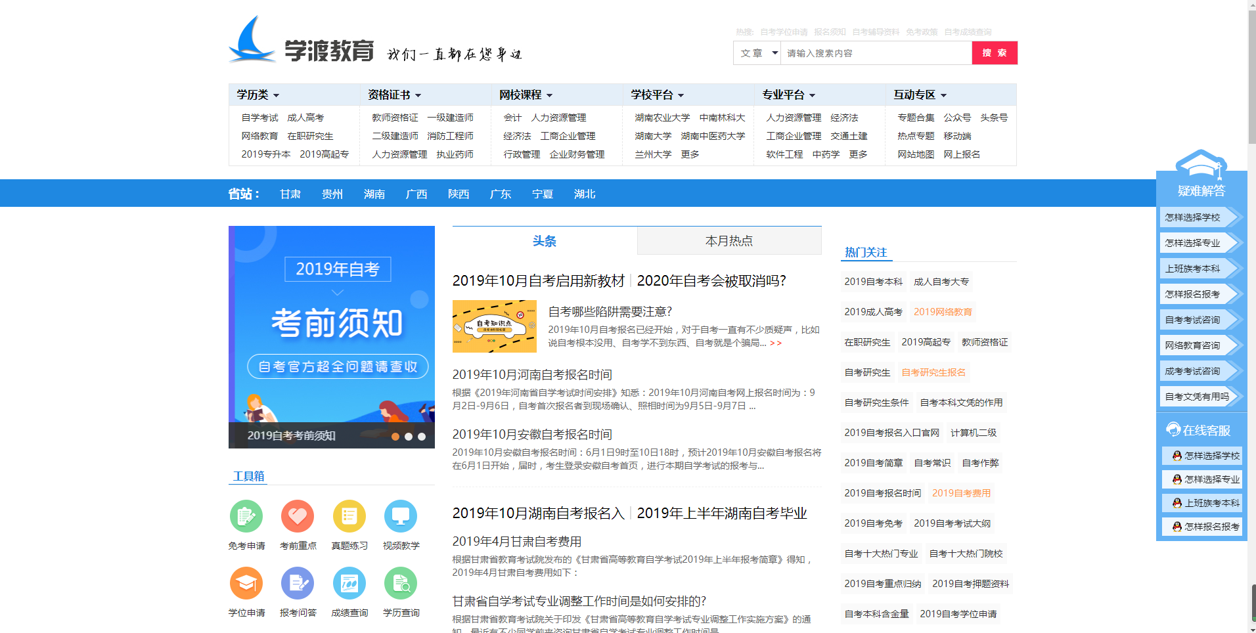Open 怎样选择学校 online service chat
The height and width of the screenshot is (633, 1256).
click(1202, 456)
